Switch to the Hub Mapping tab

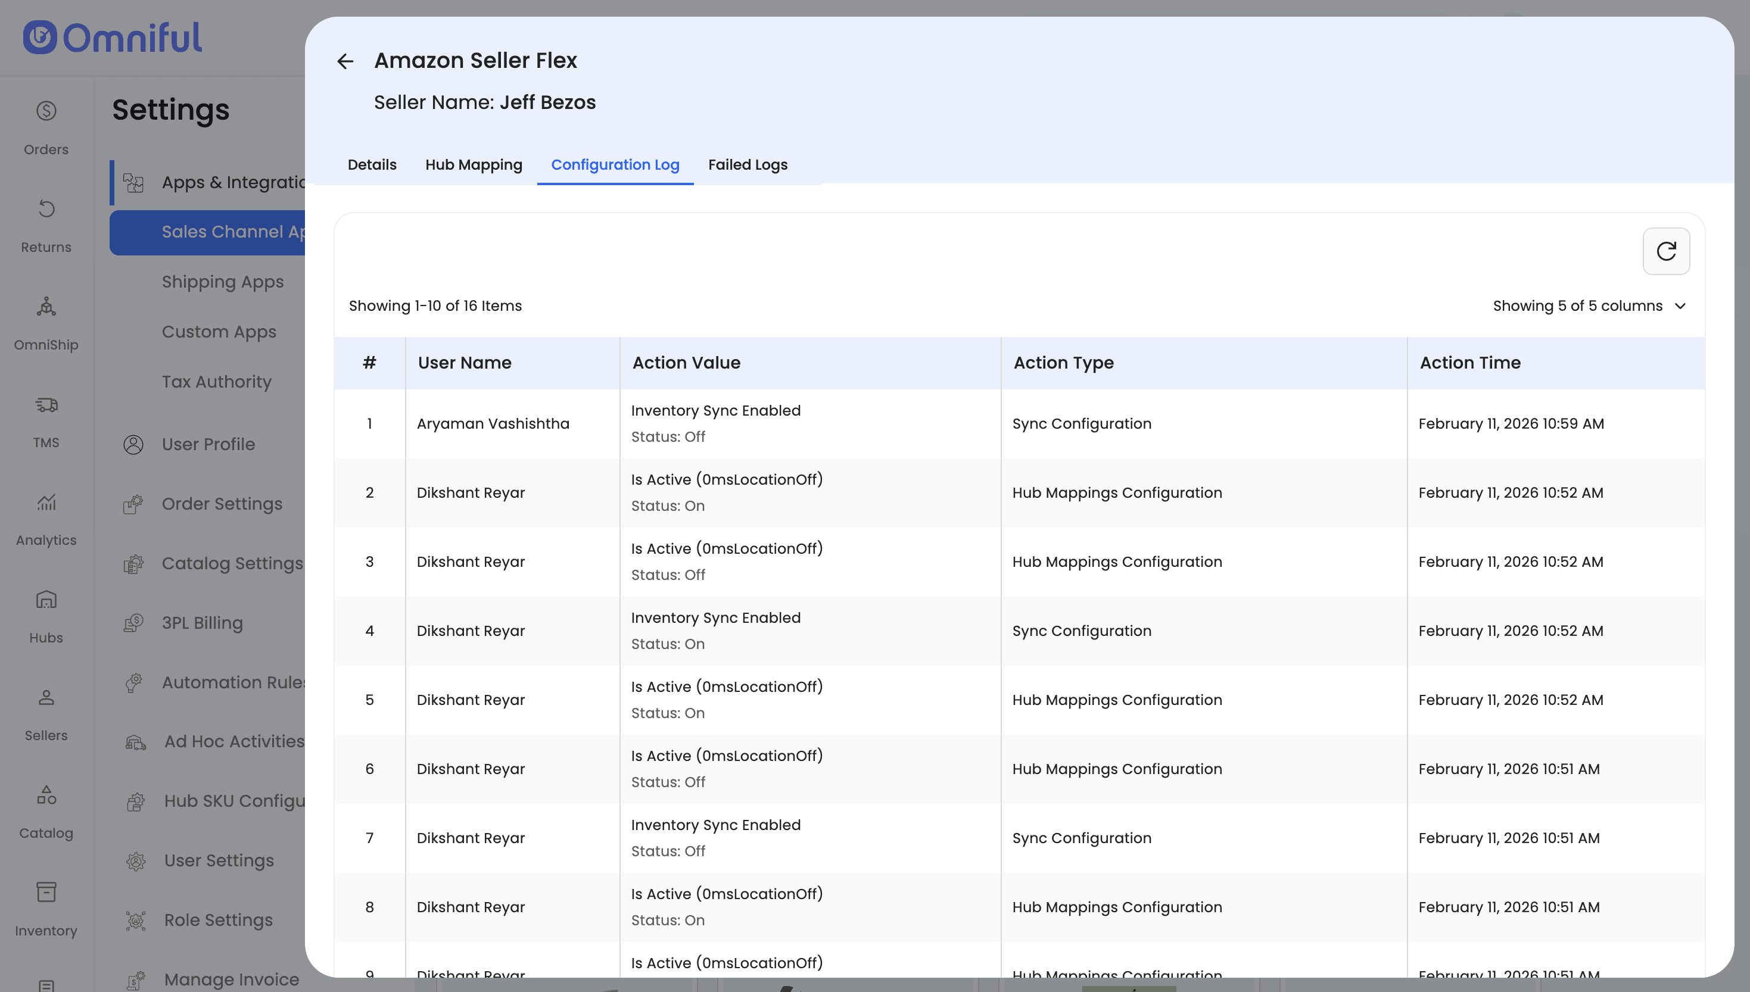click(x=474, y=165)
